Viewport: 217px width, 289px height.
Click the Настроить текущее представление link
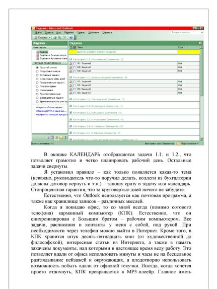52,115
